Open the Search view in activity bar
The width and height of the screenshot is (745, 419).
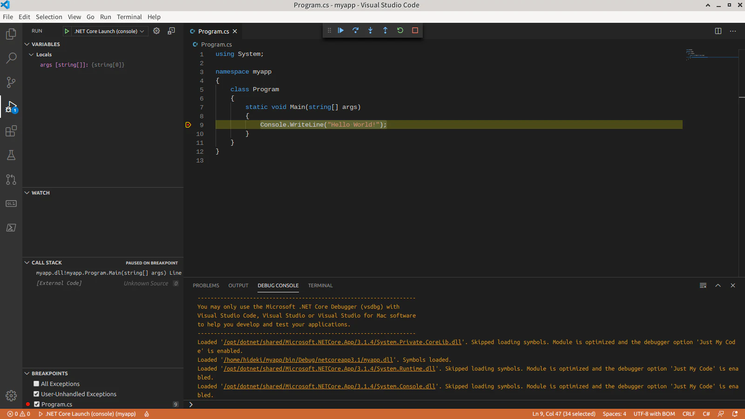pyautogui.click(x=11, y=58)
